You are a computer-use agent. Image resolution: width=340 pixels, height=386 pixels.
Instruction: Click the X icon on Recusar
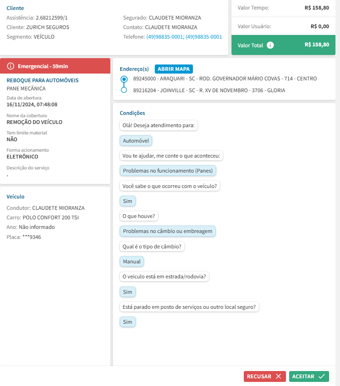click(278, 376)
